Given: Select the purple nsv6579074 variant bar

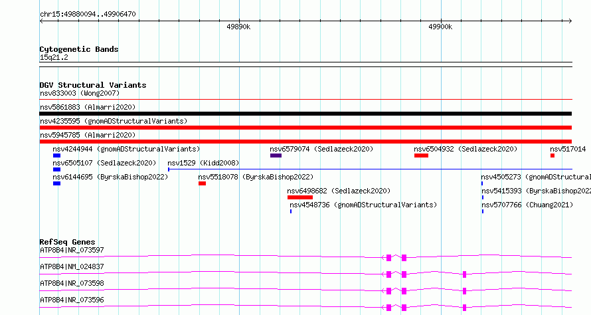Looking at the screenshot, I should [x=276, y=156].
